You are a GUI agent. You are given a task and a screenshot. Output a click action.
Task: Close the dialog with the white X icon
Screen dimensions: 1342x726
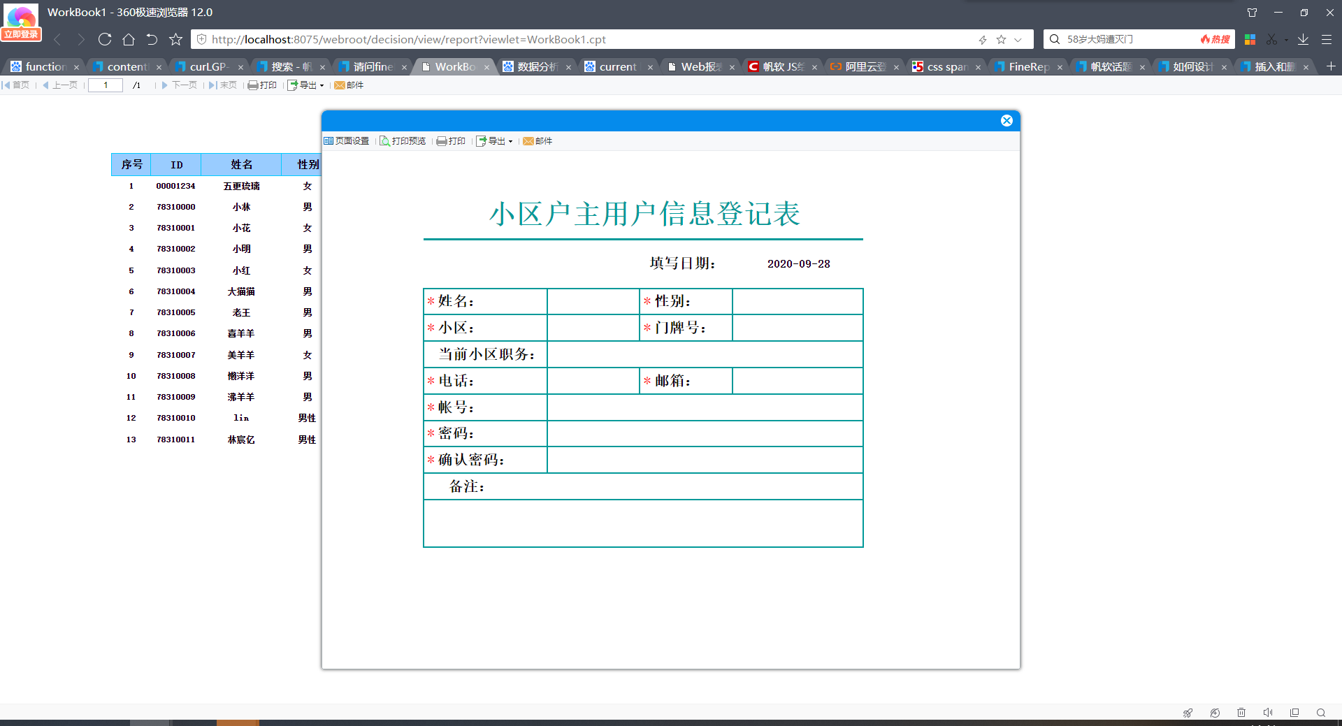(1006, 120)
